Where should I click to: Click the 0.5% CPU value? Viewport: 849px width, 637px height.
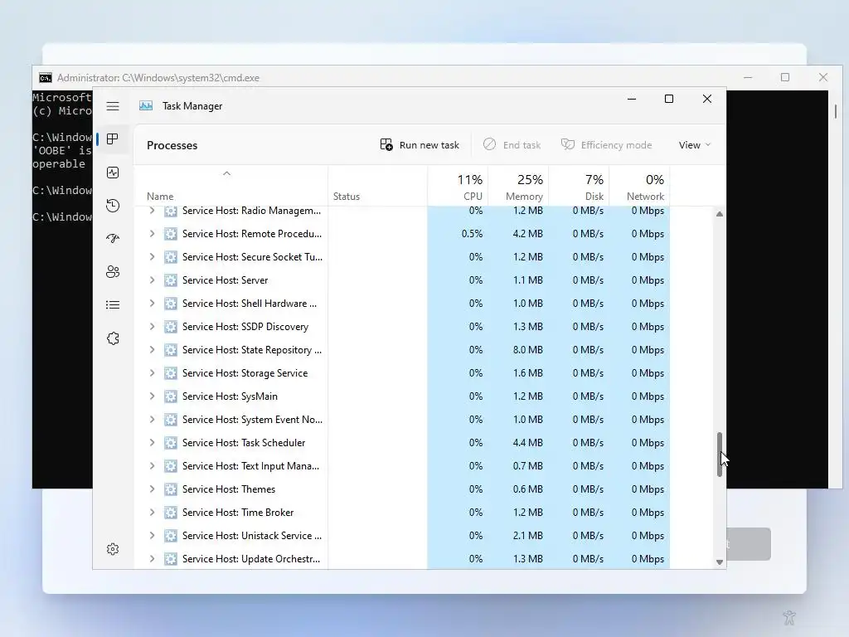[x=472, y=234]
